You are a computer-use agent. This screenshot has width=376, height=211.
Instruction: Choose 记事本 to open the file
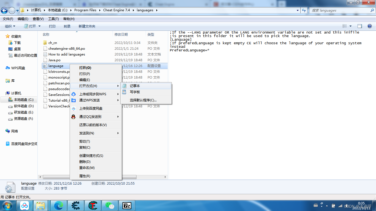[x=146, y=86]
